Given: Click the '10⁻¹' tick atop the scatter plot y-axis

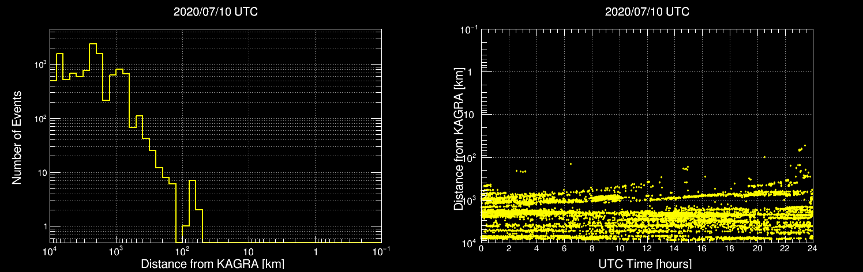Looking at the screenshot, I should (x=468, y=30).
